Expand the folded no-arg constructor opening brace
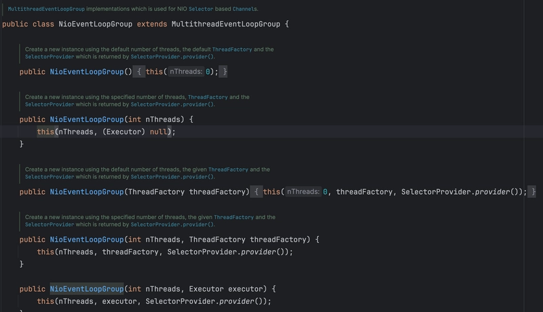543x312 pixels. tap(139, 72)
